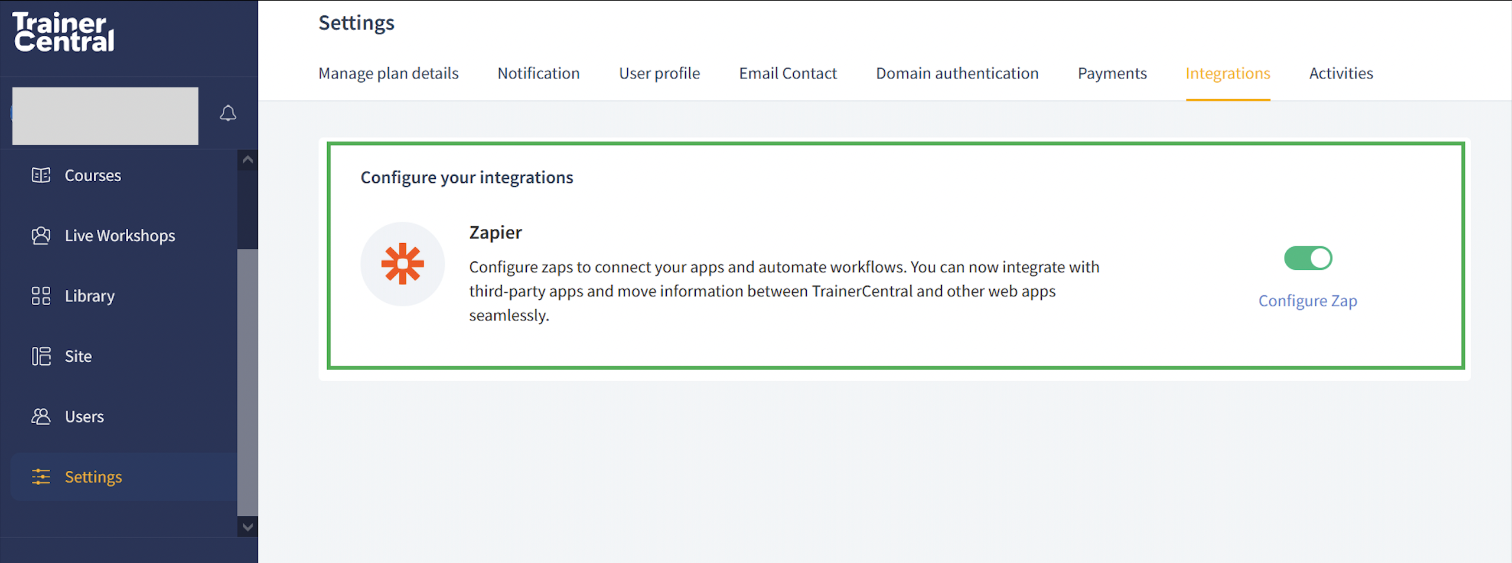Click the notification bell icon
Viewport: 1512px width, 563px height.
[x=228, y=113]
